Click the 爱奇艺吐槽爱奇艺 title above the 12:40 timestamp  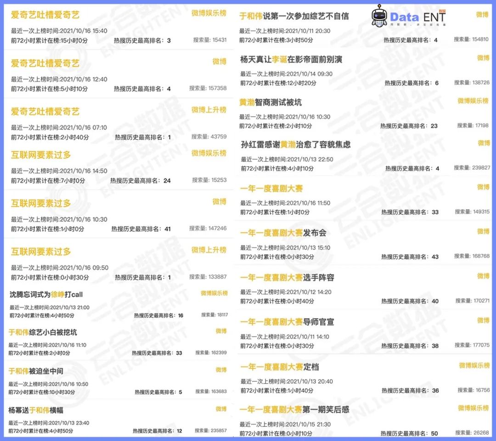(x=45, y=63)
